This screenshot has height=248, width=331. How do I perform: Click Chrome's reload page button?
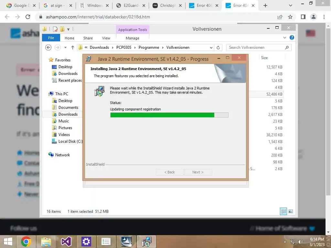(x=28, y=17)
